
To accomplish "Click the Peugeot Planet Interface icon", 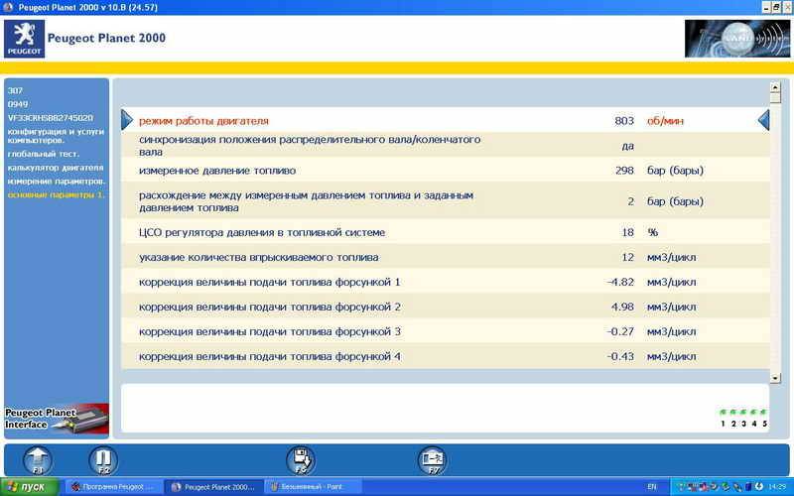I will (54, 418).
